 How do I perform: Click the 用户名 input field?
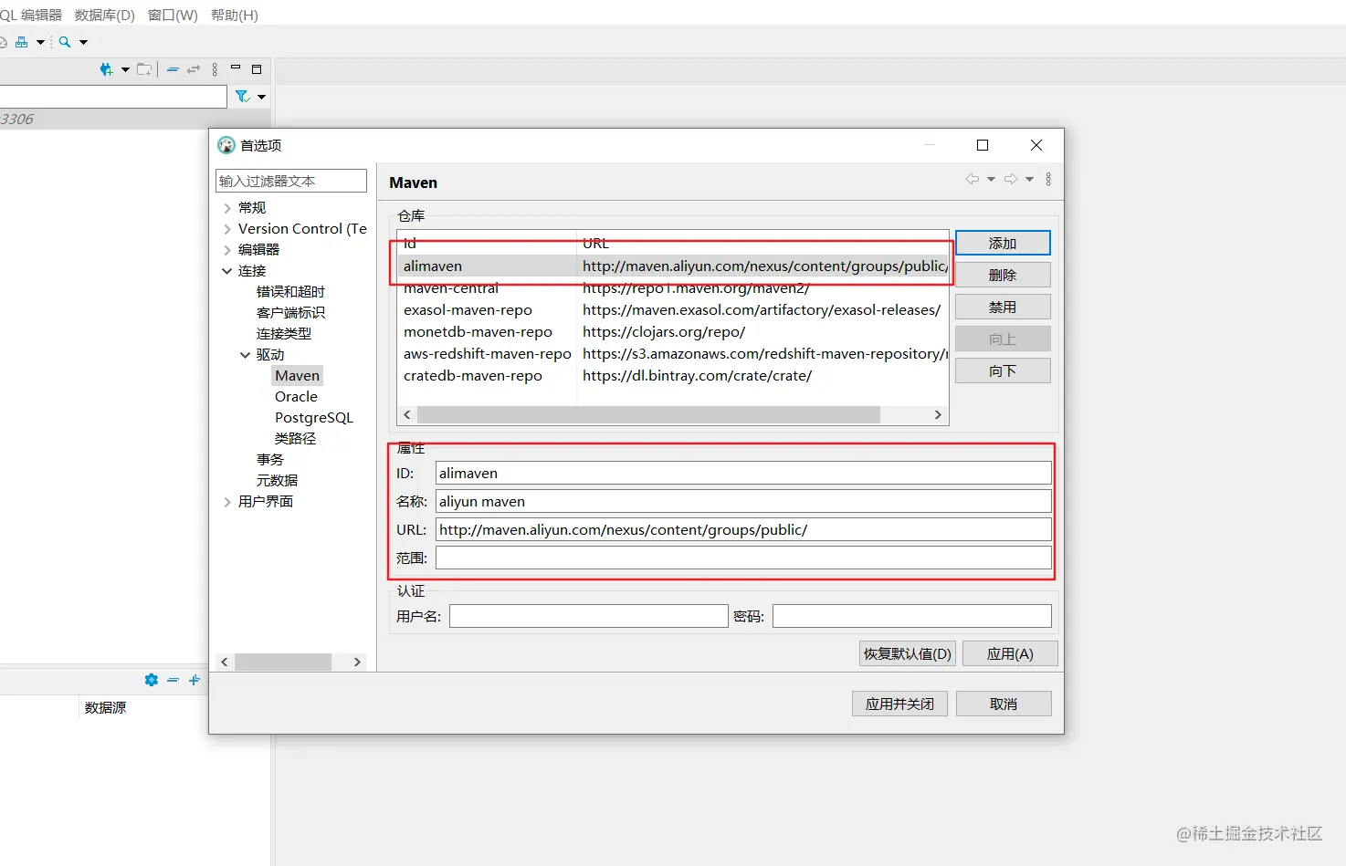[x=589, y=616]
